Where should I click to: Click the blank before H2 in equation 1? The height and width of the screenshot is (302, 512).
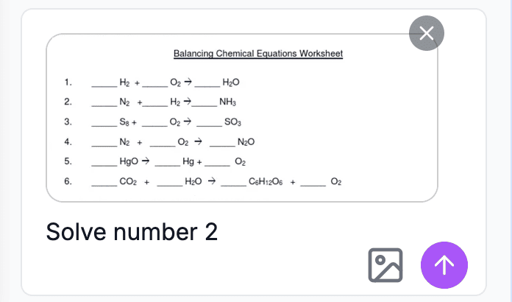pyautogui.click(x=103, y=84)
